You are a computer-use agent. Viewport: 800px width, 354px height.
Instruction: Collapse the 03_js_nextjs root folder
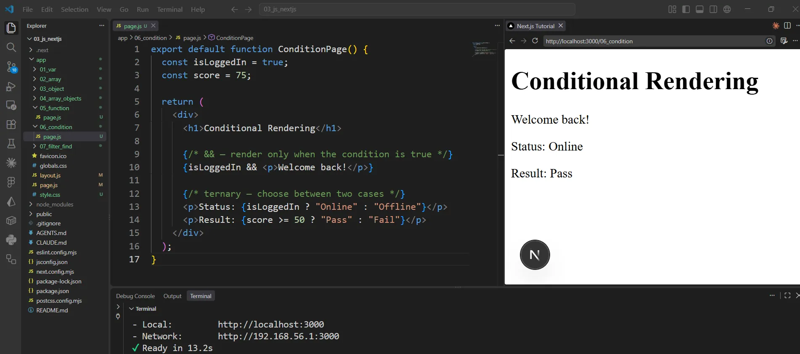tap(29, 39)
